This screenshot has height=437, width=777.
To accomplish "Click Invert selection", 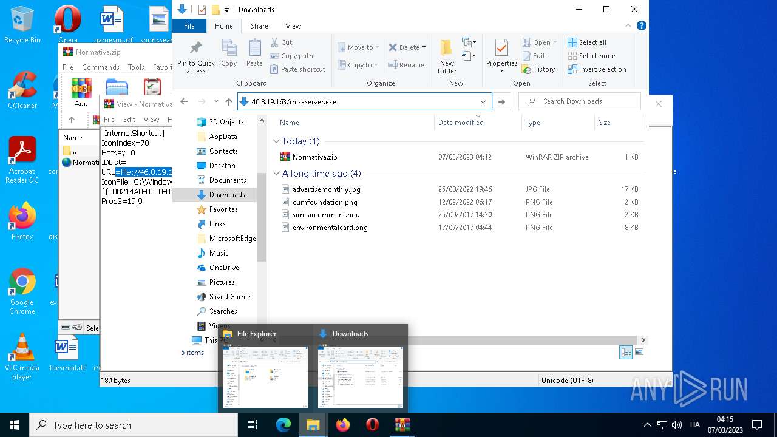I will pos(597,69).
